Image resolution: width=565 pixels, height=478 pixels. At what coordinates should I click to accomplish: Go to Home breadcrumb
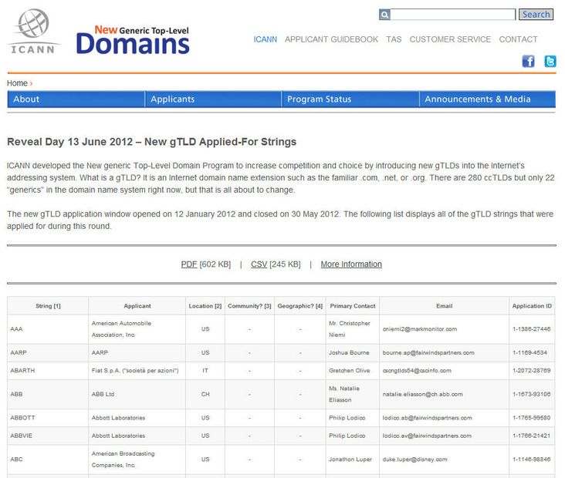click(17, 83)
